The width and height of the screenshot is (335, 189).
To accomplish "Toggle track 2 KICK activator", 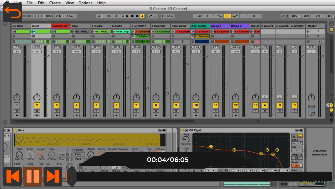I will tap(37, 105).
